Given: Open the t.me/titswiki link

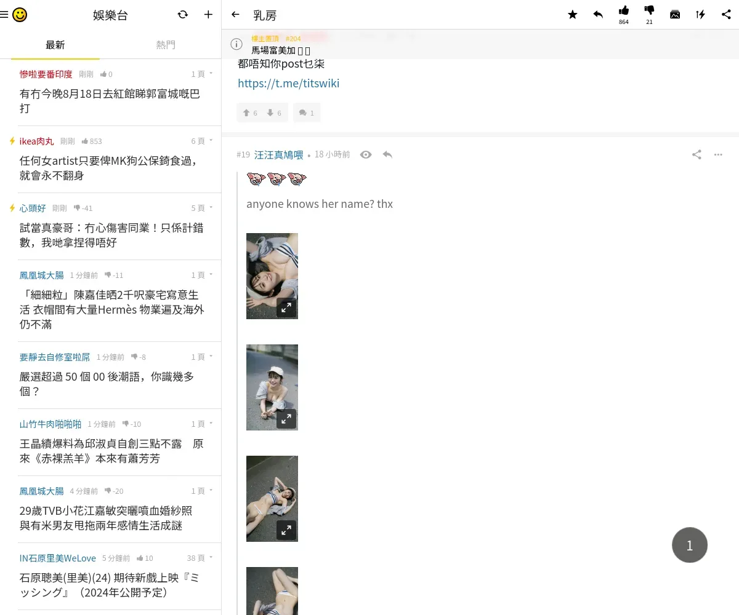Looking at the screenshot, I should coord(289,83).
